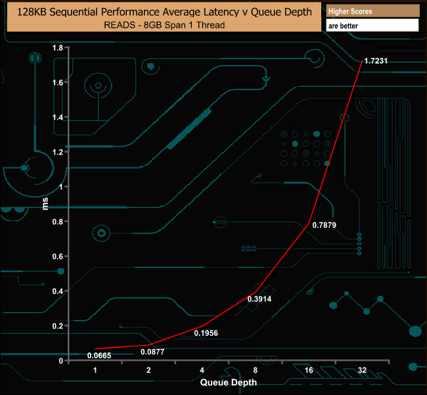The height and width of the screenshot is (395, 427).
Task: Select the 0.0665 data label
Action: click(x=99, y=355)
